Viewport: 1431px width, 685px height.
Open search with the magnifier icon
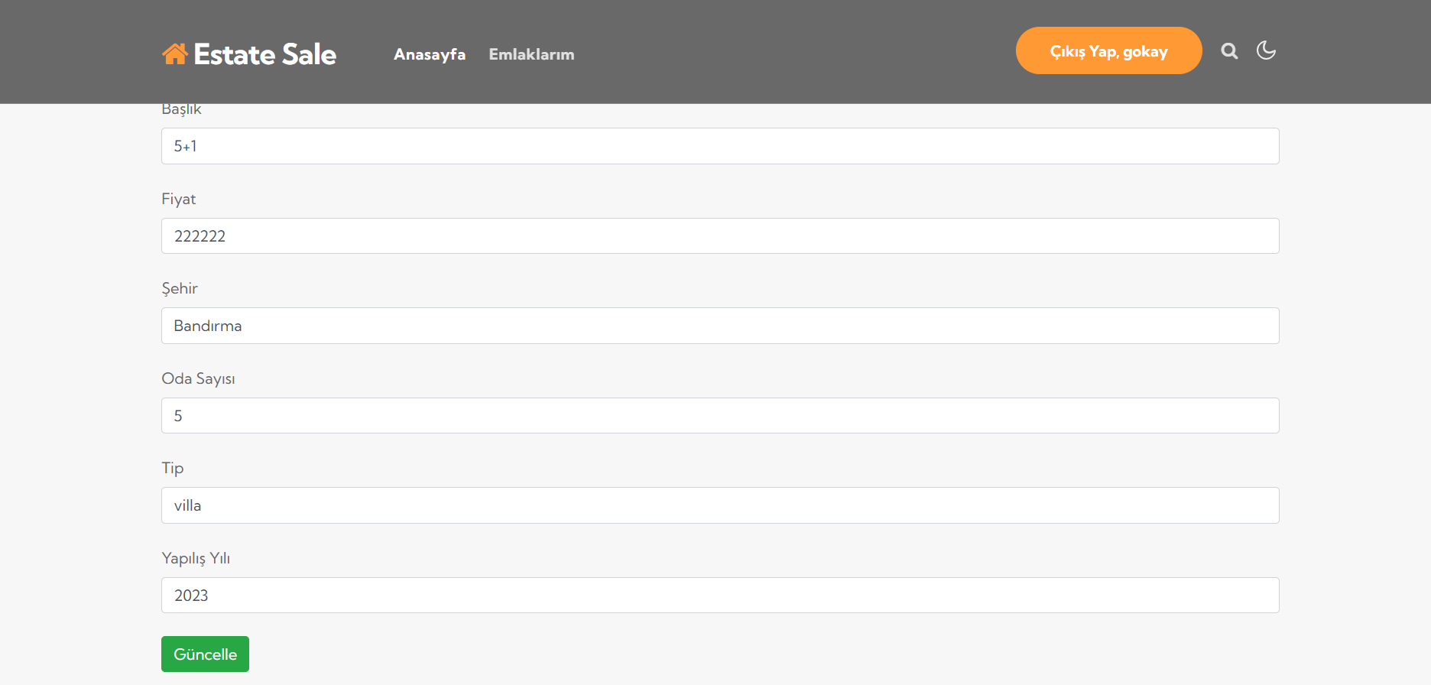tap(1229, 51)
